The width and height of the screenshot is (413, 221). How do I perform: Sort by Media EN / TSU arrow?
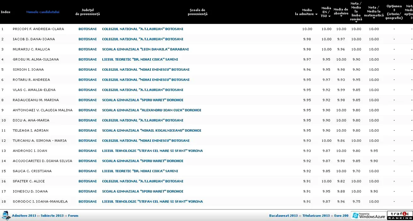pyautogui.click(x=329, y=16)
